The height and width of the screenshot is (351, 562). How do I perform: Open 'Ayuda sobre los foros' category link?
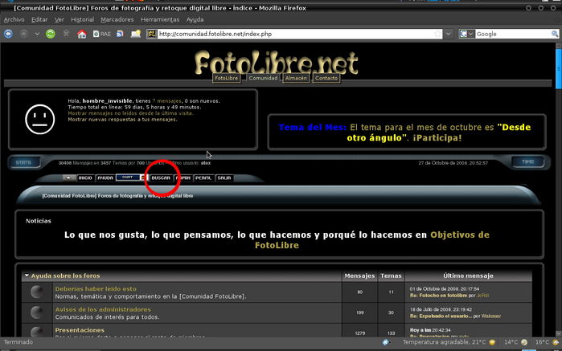pyautogui.click(x=66, y=275)
